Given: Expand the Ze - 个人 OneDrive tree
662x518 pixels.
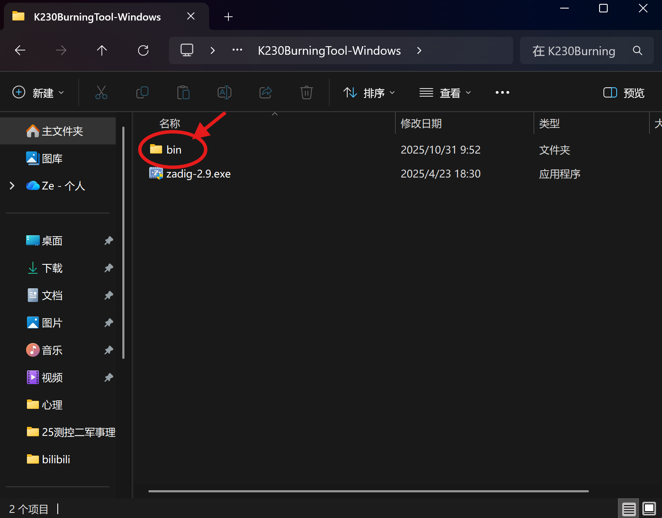Looking at the screenshot, I should pyautogui.click(x=12, y=186).
